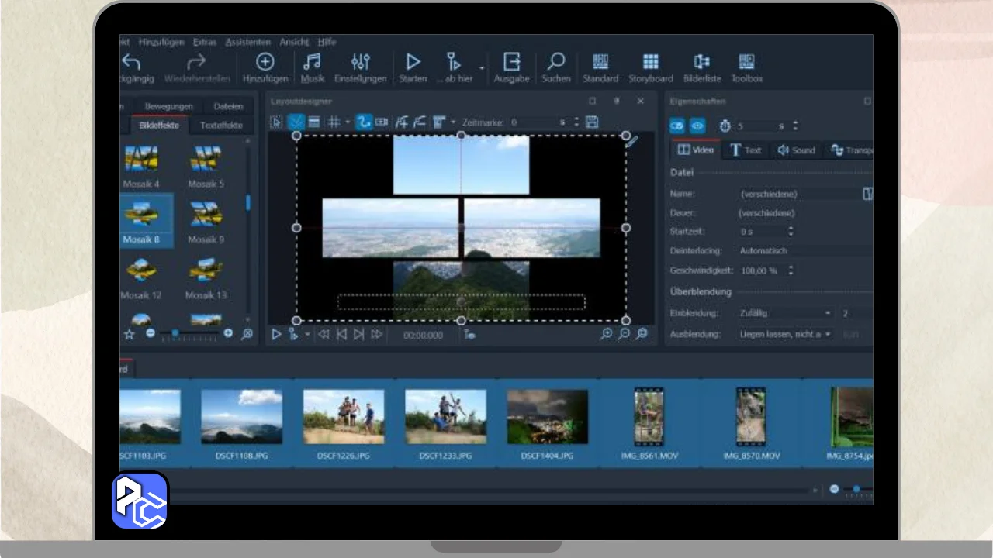Switch to the Texteffekte tab
This screenshot has height=558, width=993.
pyautogui.click(x=221, y=125)
